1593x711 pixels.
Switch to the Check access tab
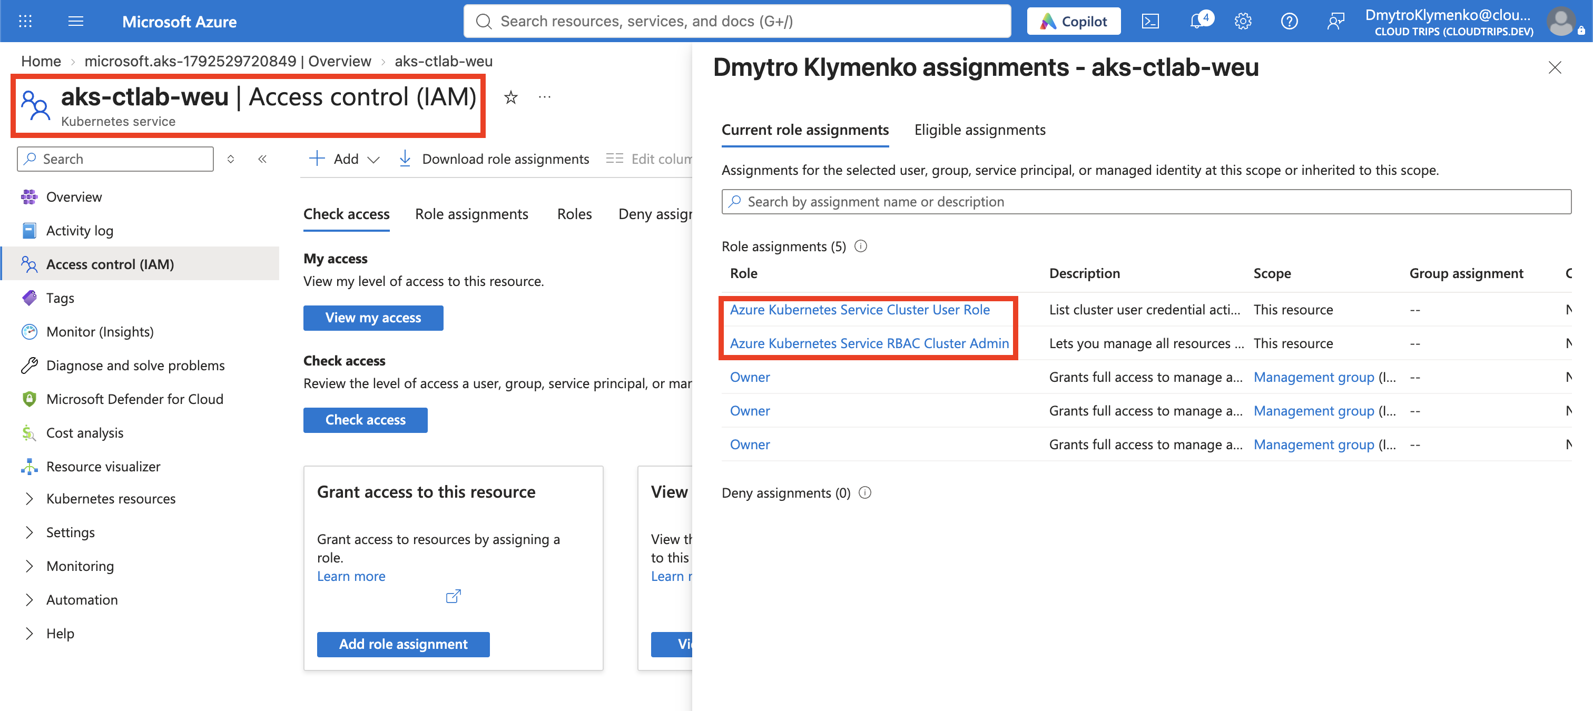[x=346, y=214]
